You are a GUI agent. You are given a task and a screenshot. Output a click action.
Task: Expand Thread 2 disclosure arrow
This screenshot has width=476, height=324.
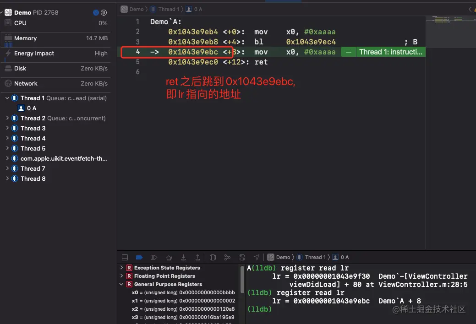(7, 118)
